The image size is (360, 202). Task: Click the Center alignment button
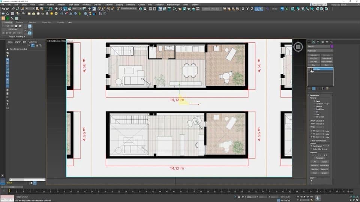tap(324, 162)
